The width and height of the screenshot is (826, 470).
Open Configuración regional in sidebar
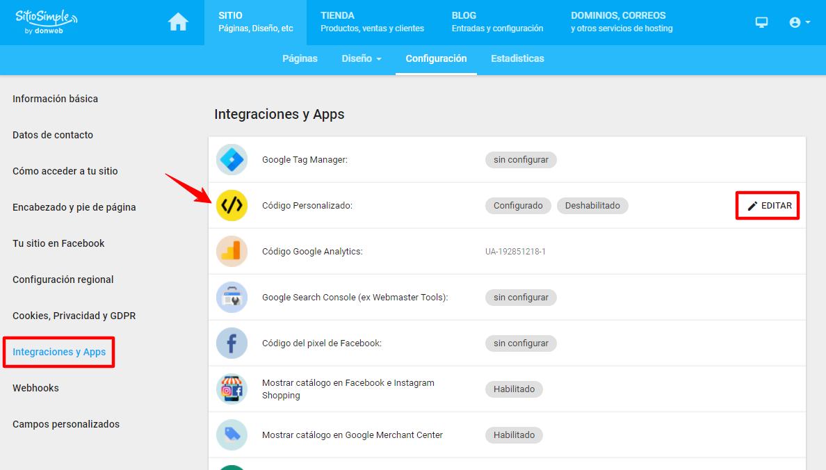(x=63, y=279)
